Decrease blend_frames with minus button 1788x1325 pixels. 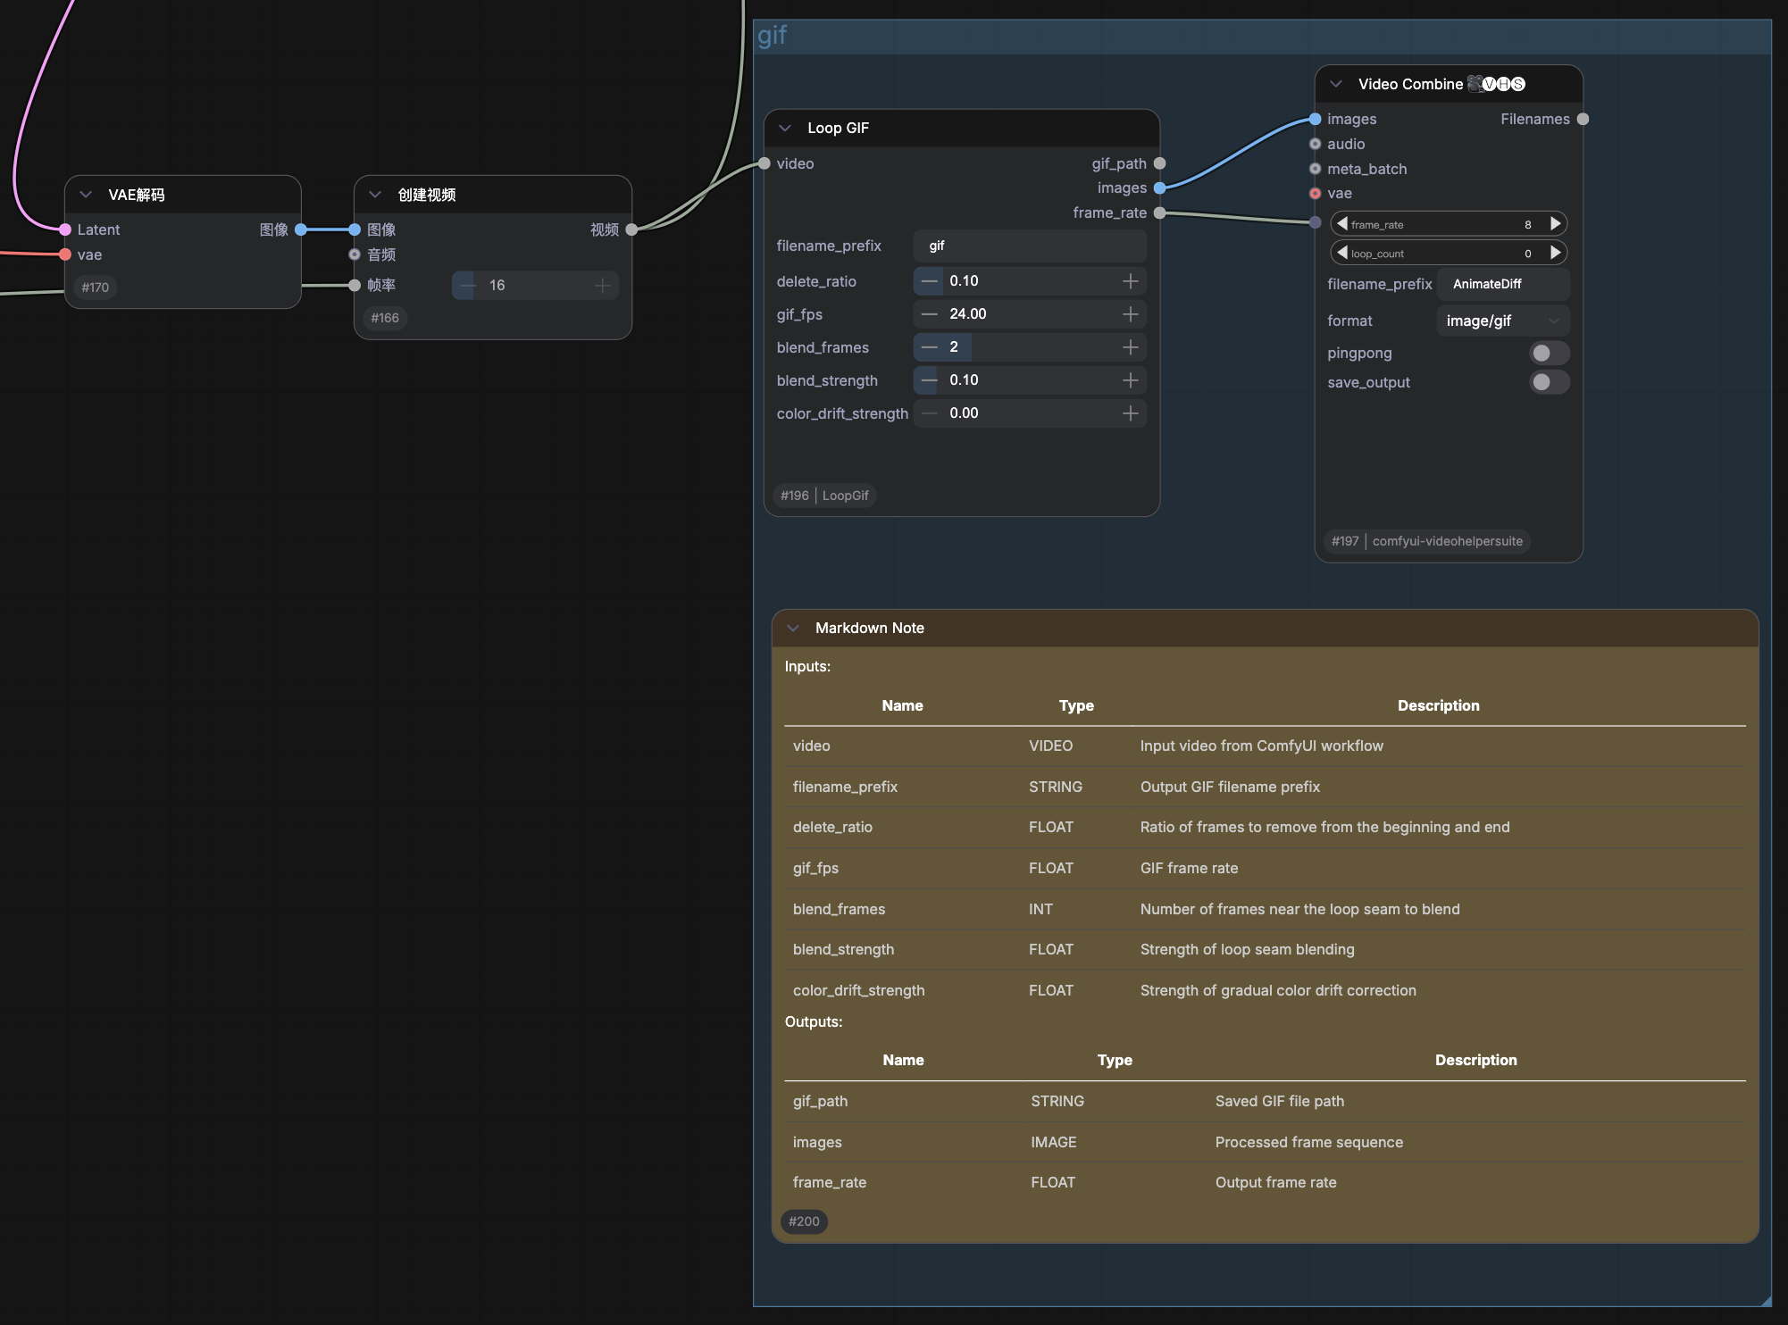pyautogui.click(x=930, y=347)
